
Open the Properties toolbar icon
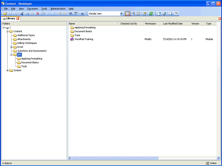pos(144,14)
